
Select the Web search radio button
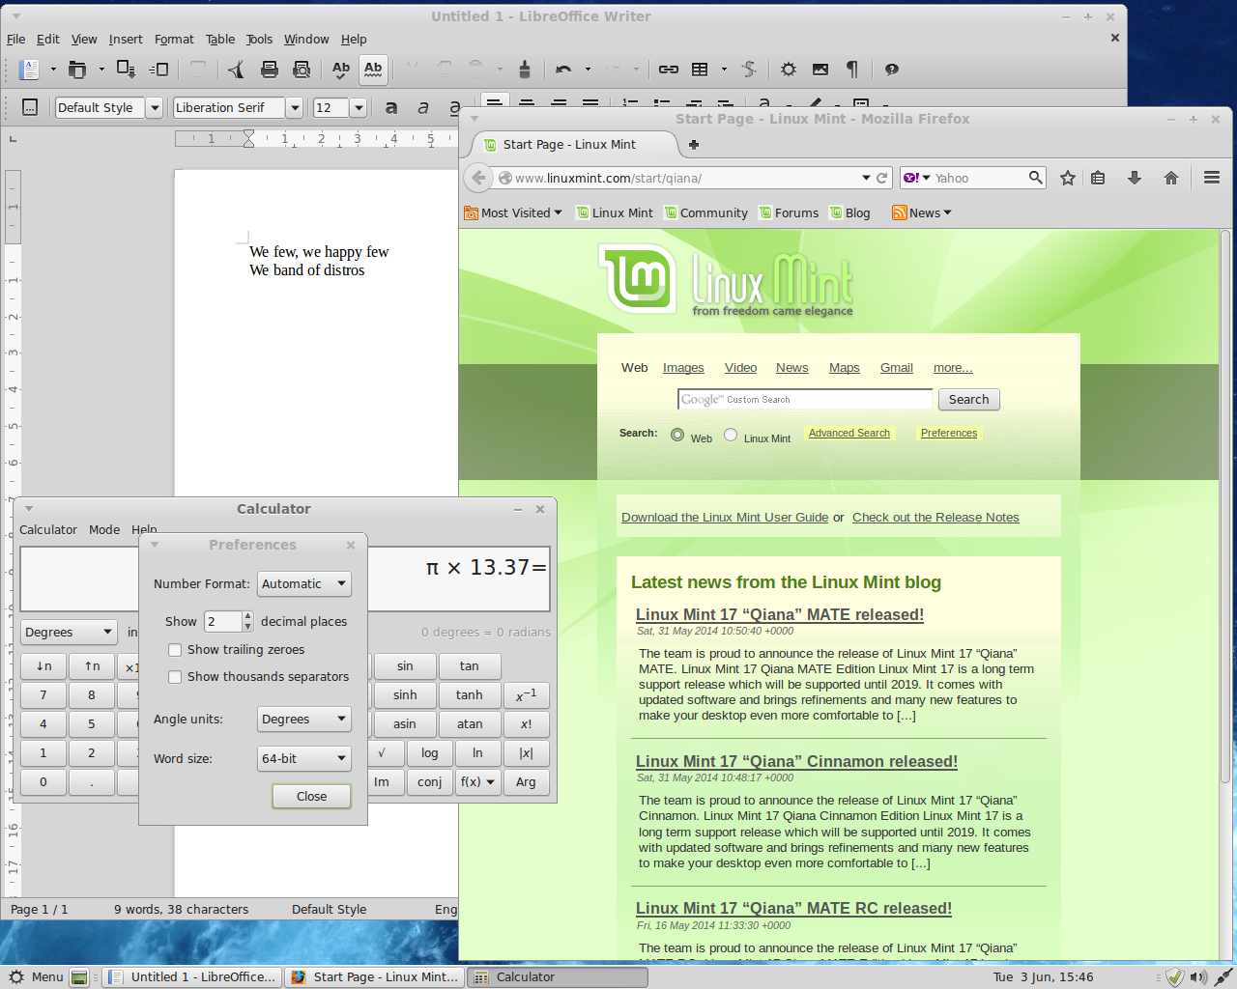(x=677, y=435)
